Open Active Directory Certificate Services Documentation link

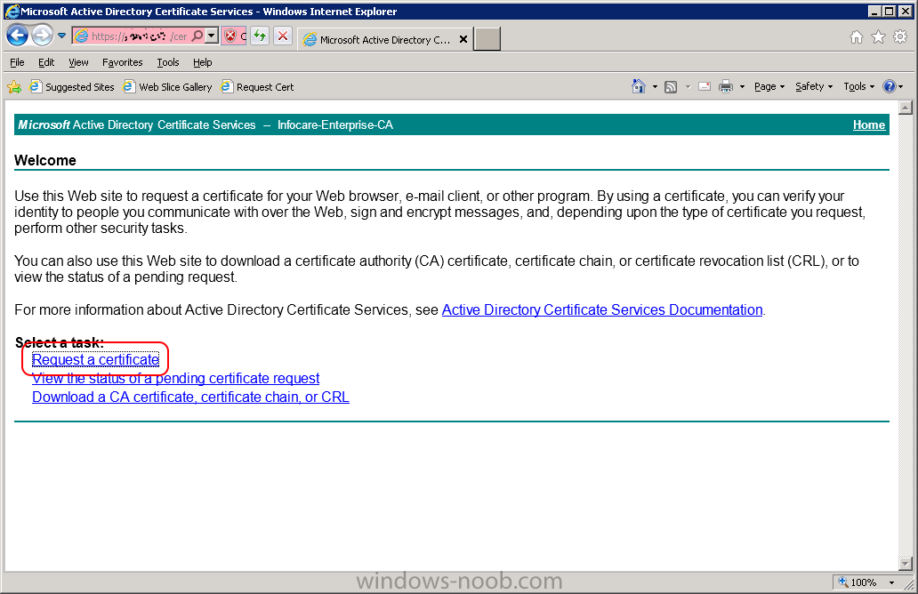click(x=602, y=309)
